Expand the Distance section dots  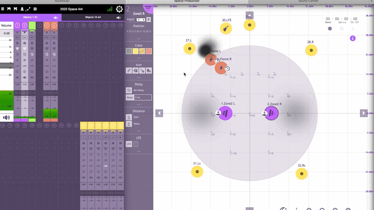point(139,131)
